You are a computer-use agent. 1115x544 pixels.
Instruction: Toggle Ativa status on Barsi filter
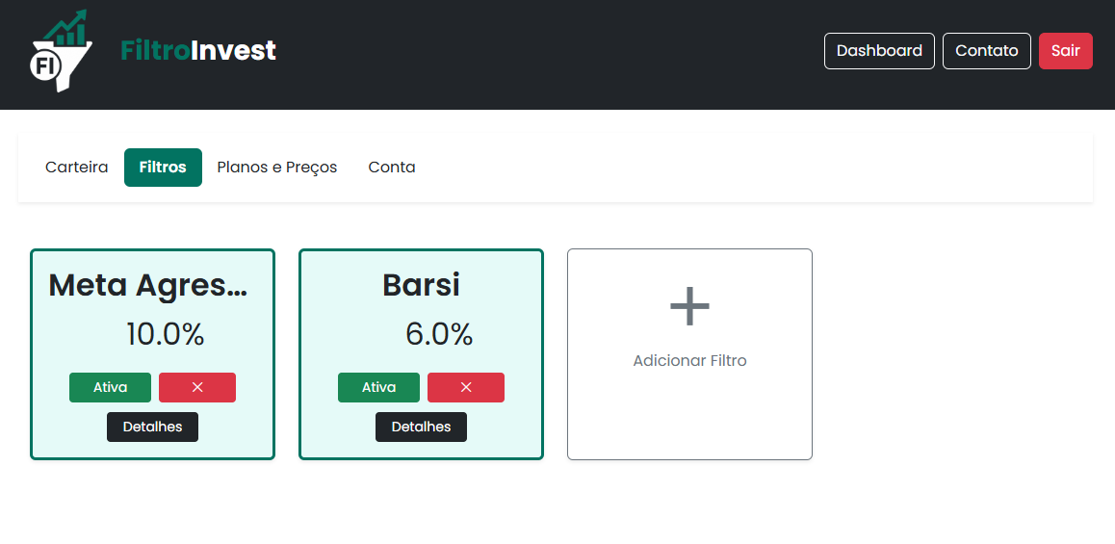(x=378, y=387)
